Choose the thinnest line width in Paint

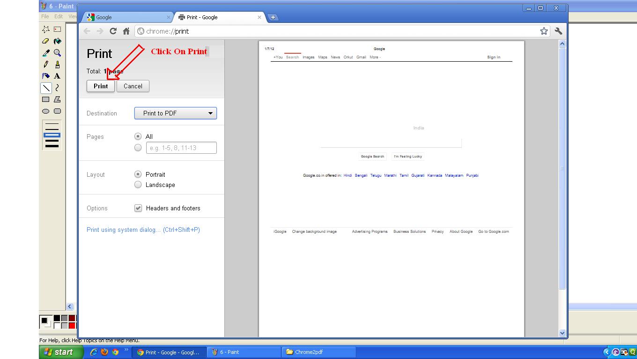click(x=52, y=124)
